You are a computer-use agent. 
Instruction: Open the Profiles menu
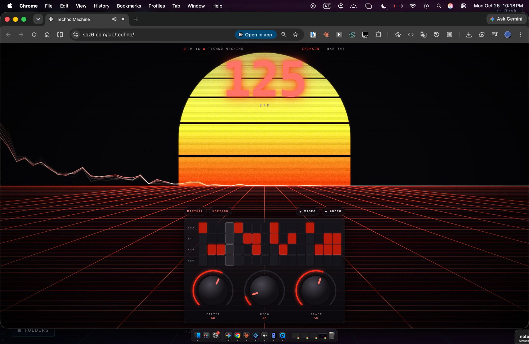tap(157, 6)
